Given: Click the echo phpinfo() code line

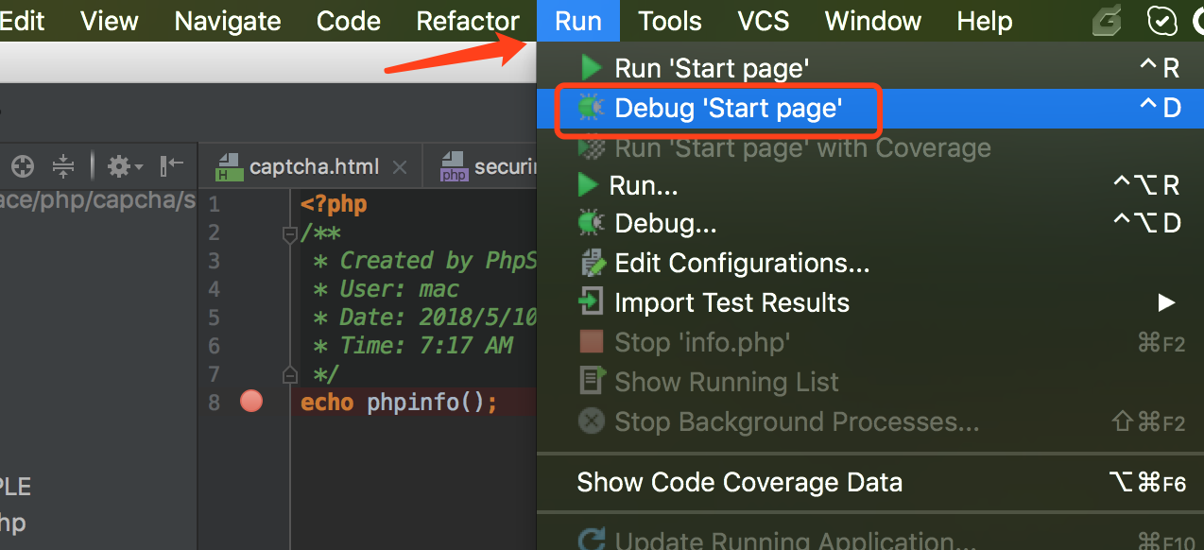Looking at the screenshot, I should (x=399, y=403).
